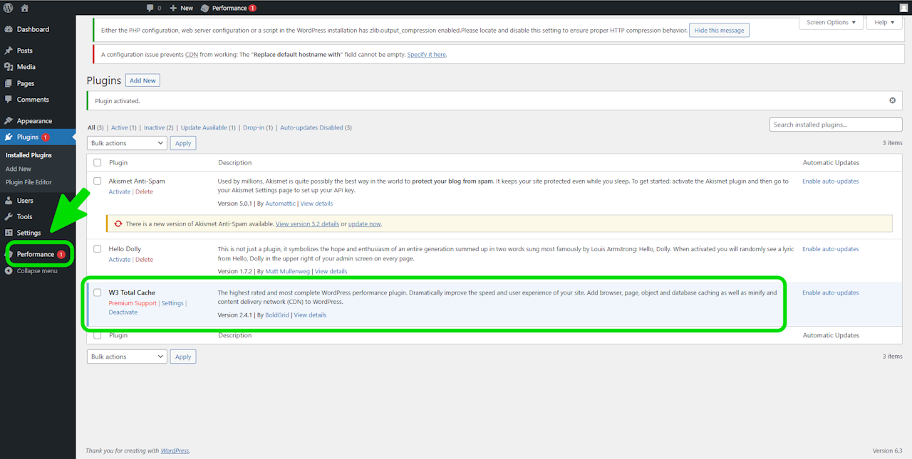
Task: Open WordPress link in footer
Action: 175,450
